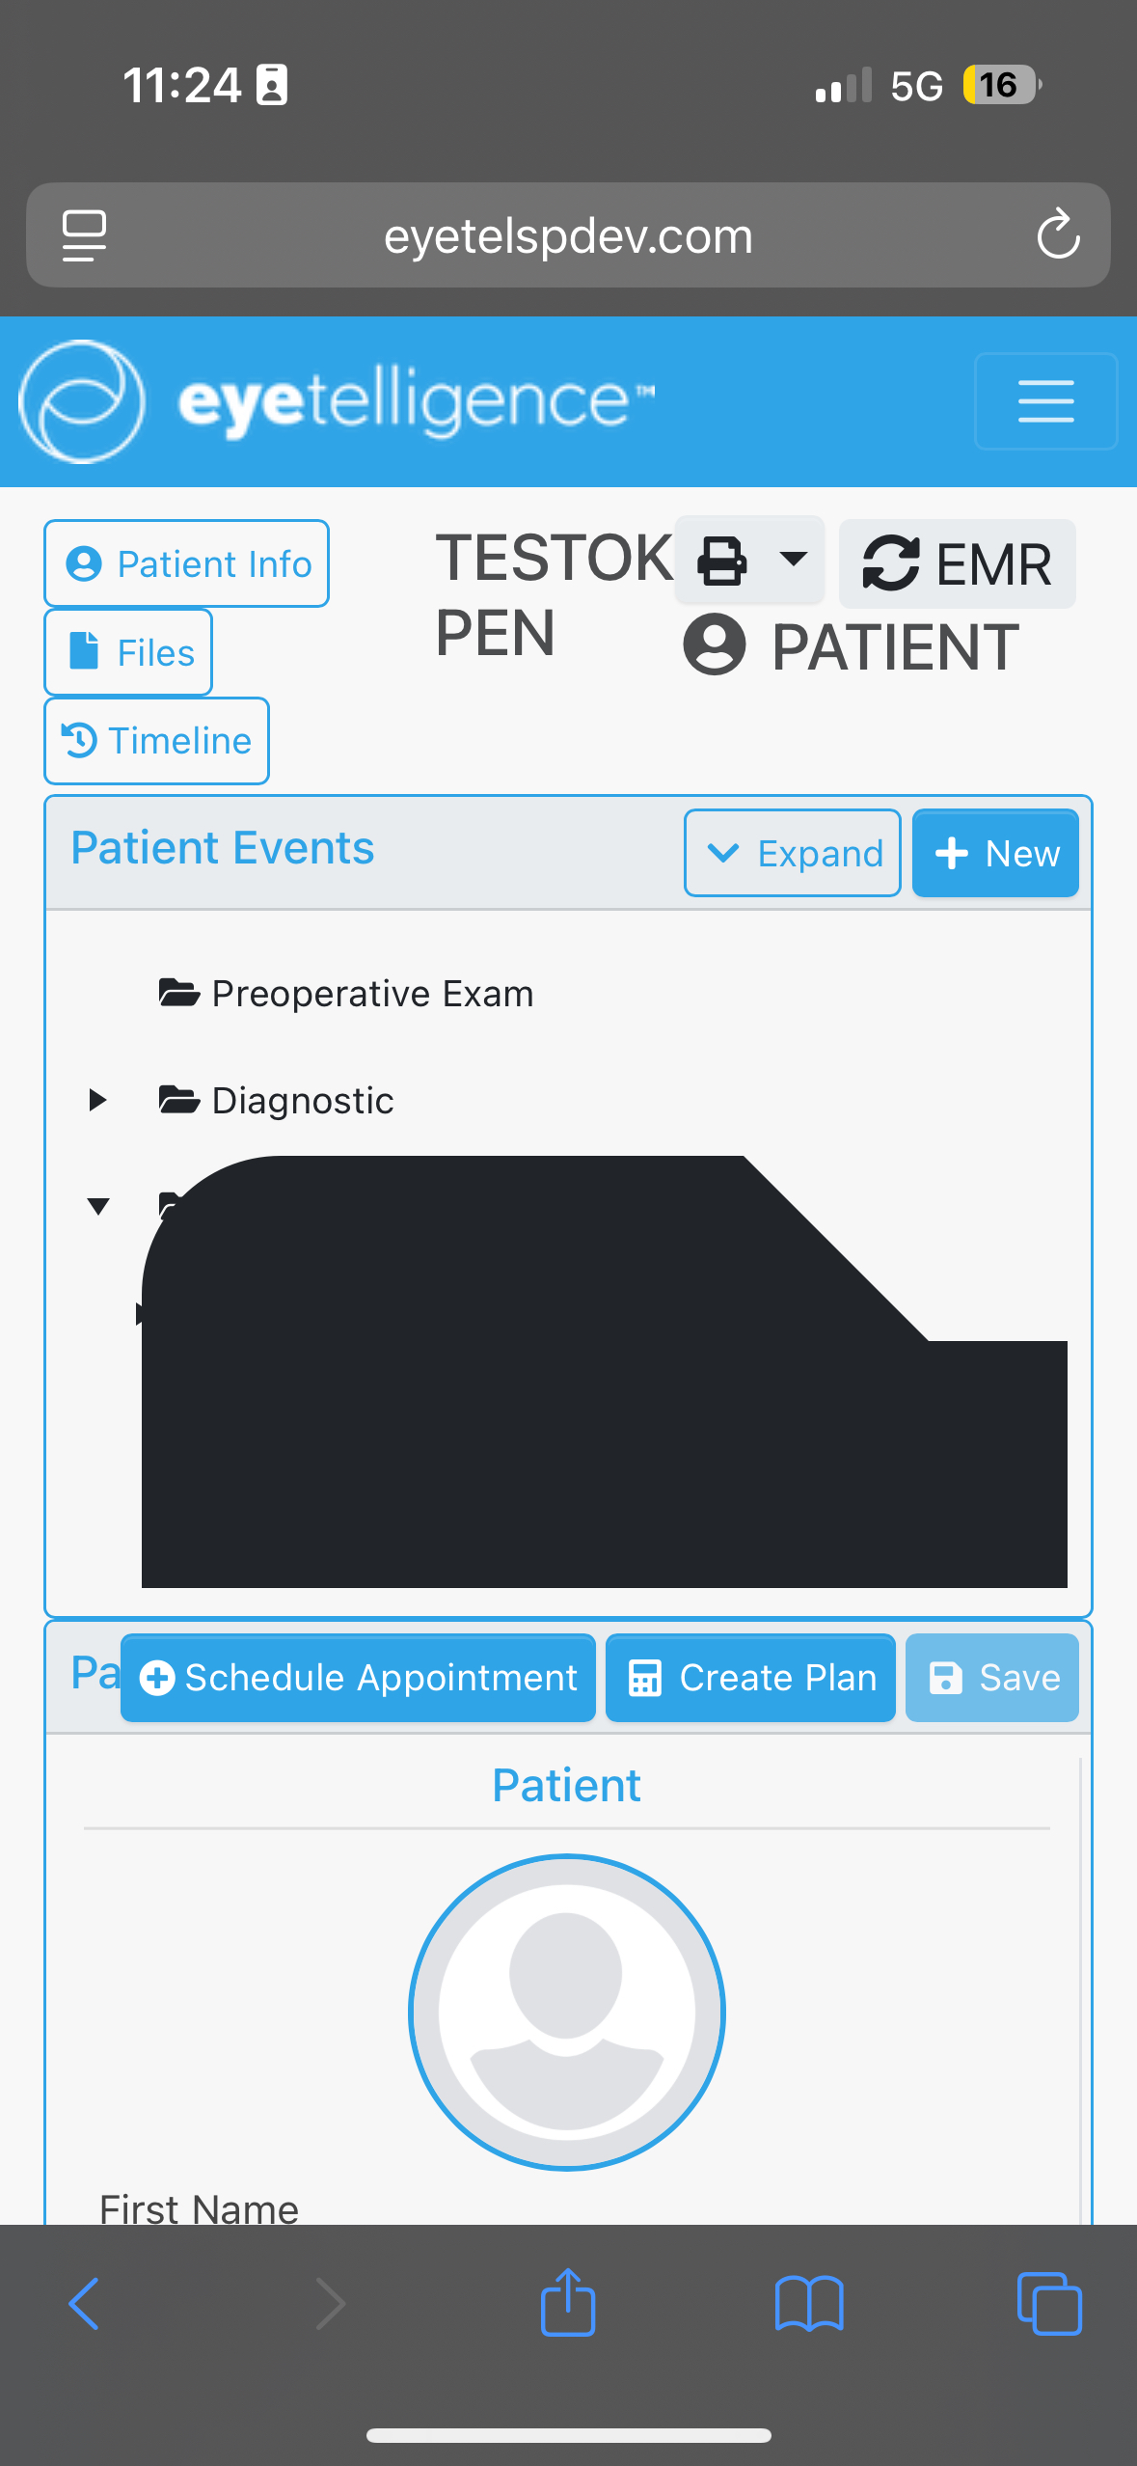Click Schedule Appointment button

(x=358, y=1678)
